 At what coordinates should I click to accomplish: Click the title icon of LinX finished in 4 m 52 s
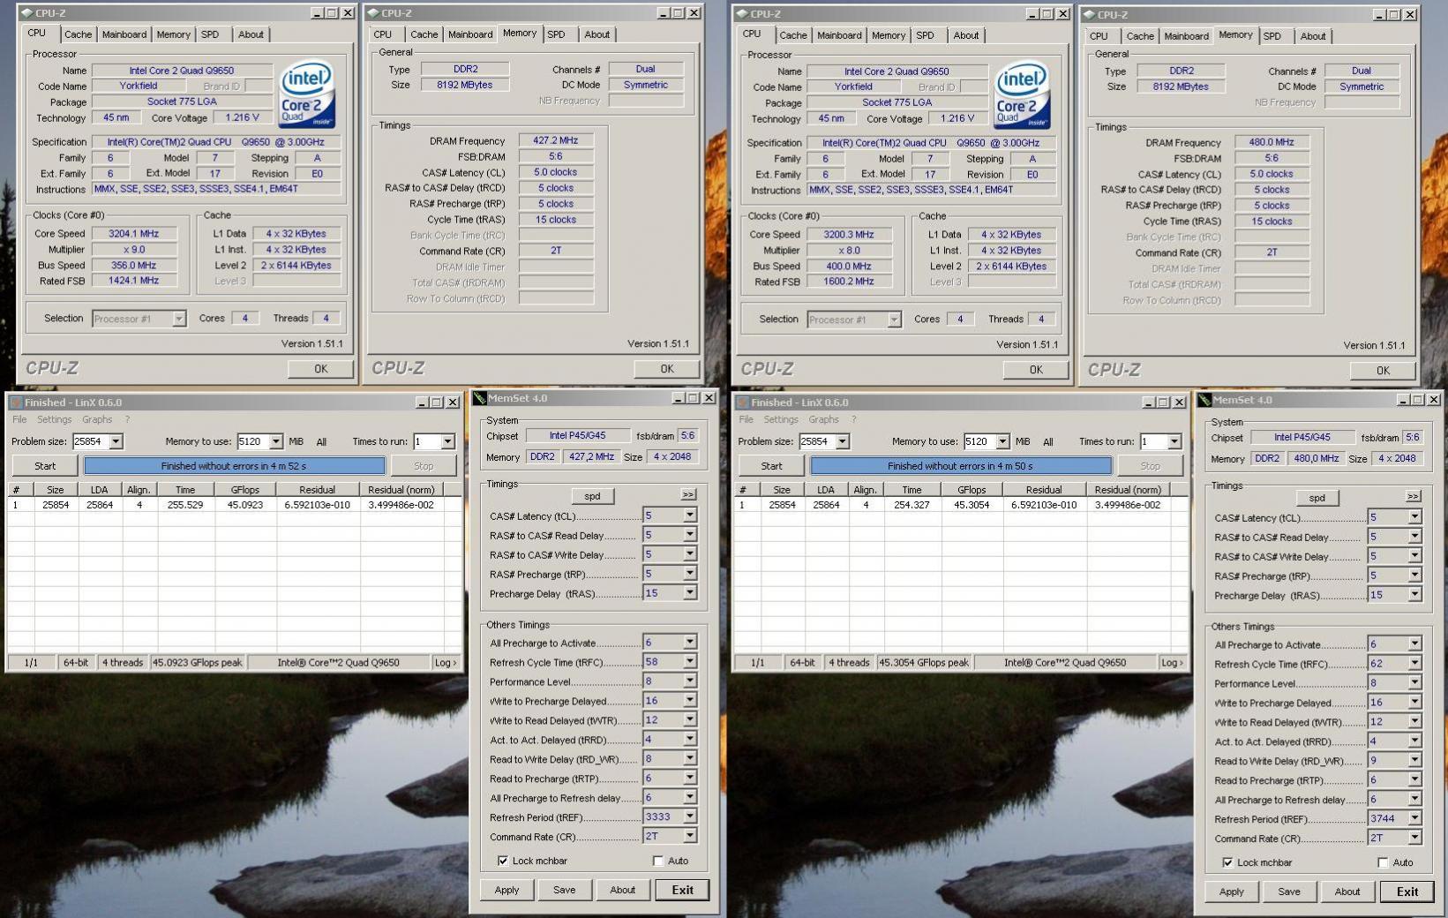16,403
